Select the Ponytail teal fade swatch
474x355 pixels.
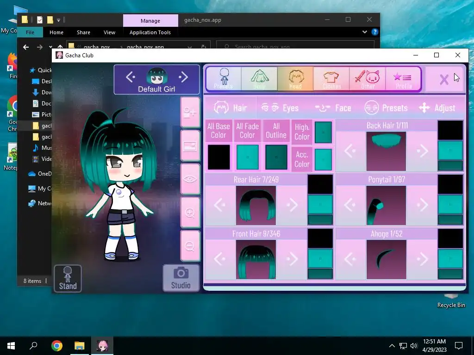pos(450,204)
